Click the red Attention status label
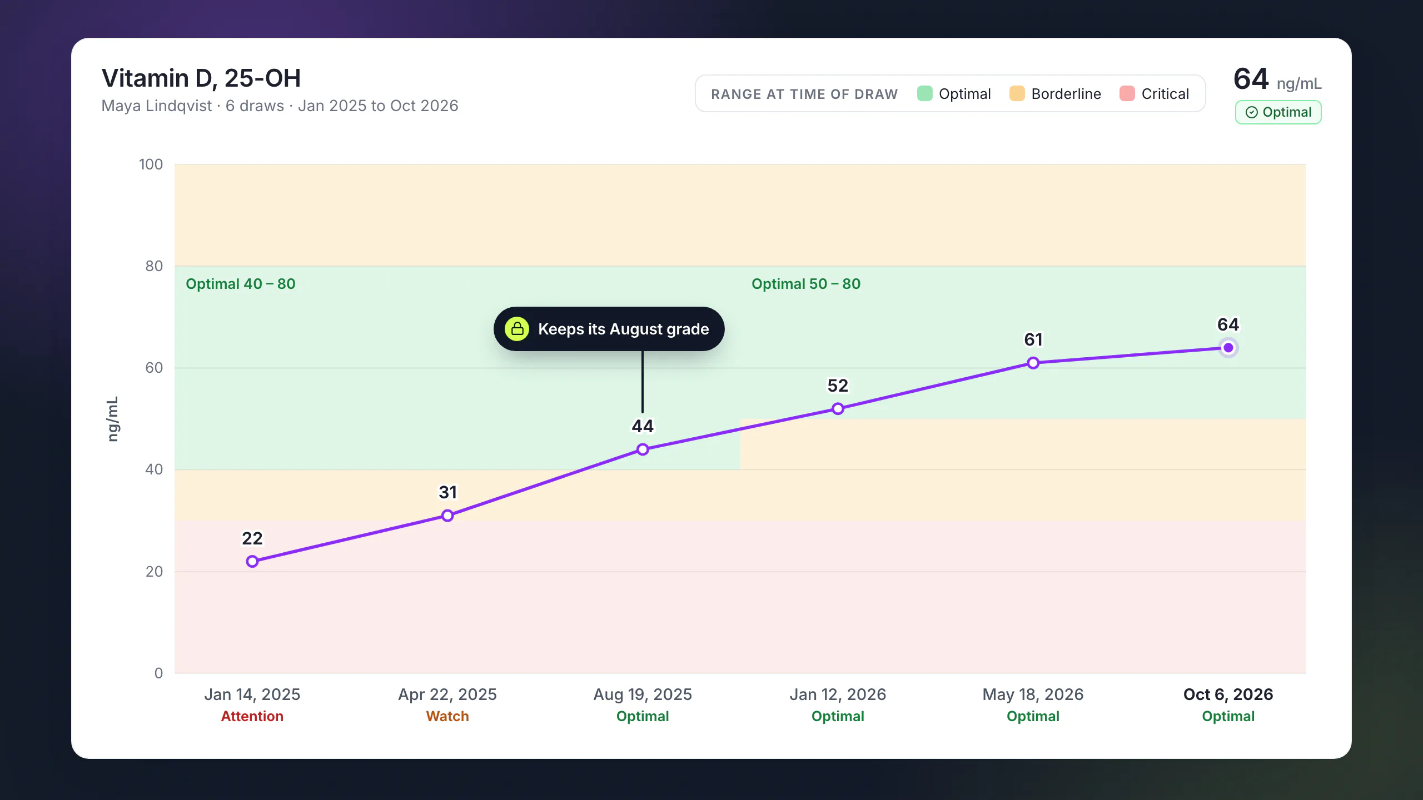Viewport: 1423px width, 800px height. (x=252, y=716)
